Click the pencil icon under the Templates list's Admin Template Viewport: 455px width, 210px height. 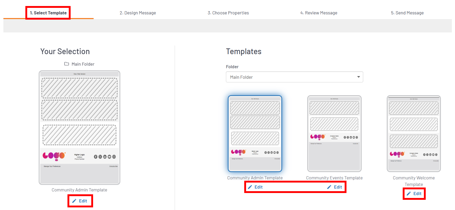click(x=250, y=187)
